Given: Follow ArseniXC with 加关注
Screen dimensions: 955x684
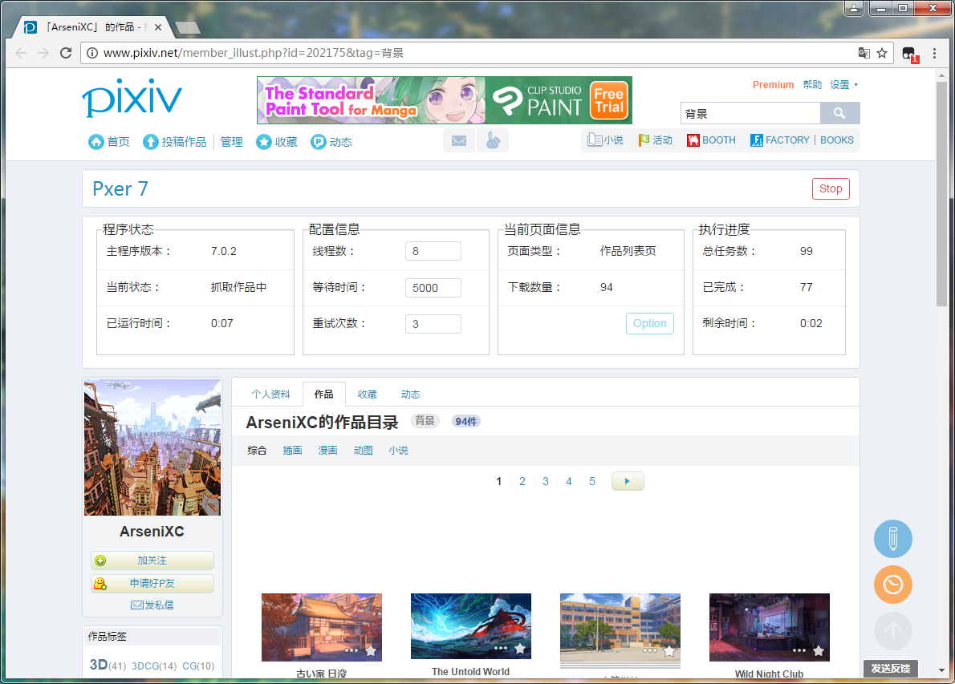Looking at the screenshot, I should (x=152, y=561).
